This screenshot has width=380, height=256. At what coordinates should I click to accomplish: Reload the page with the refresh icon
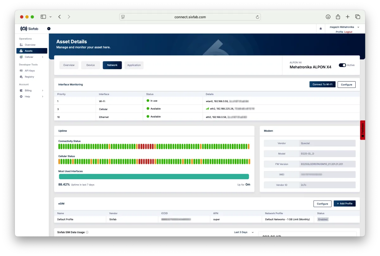point(257,17)
